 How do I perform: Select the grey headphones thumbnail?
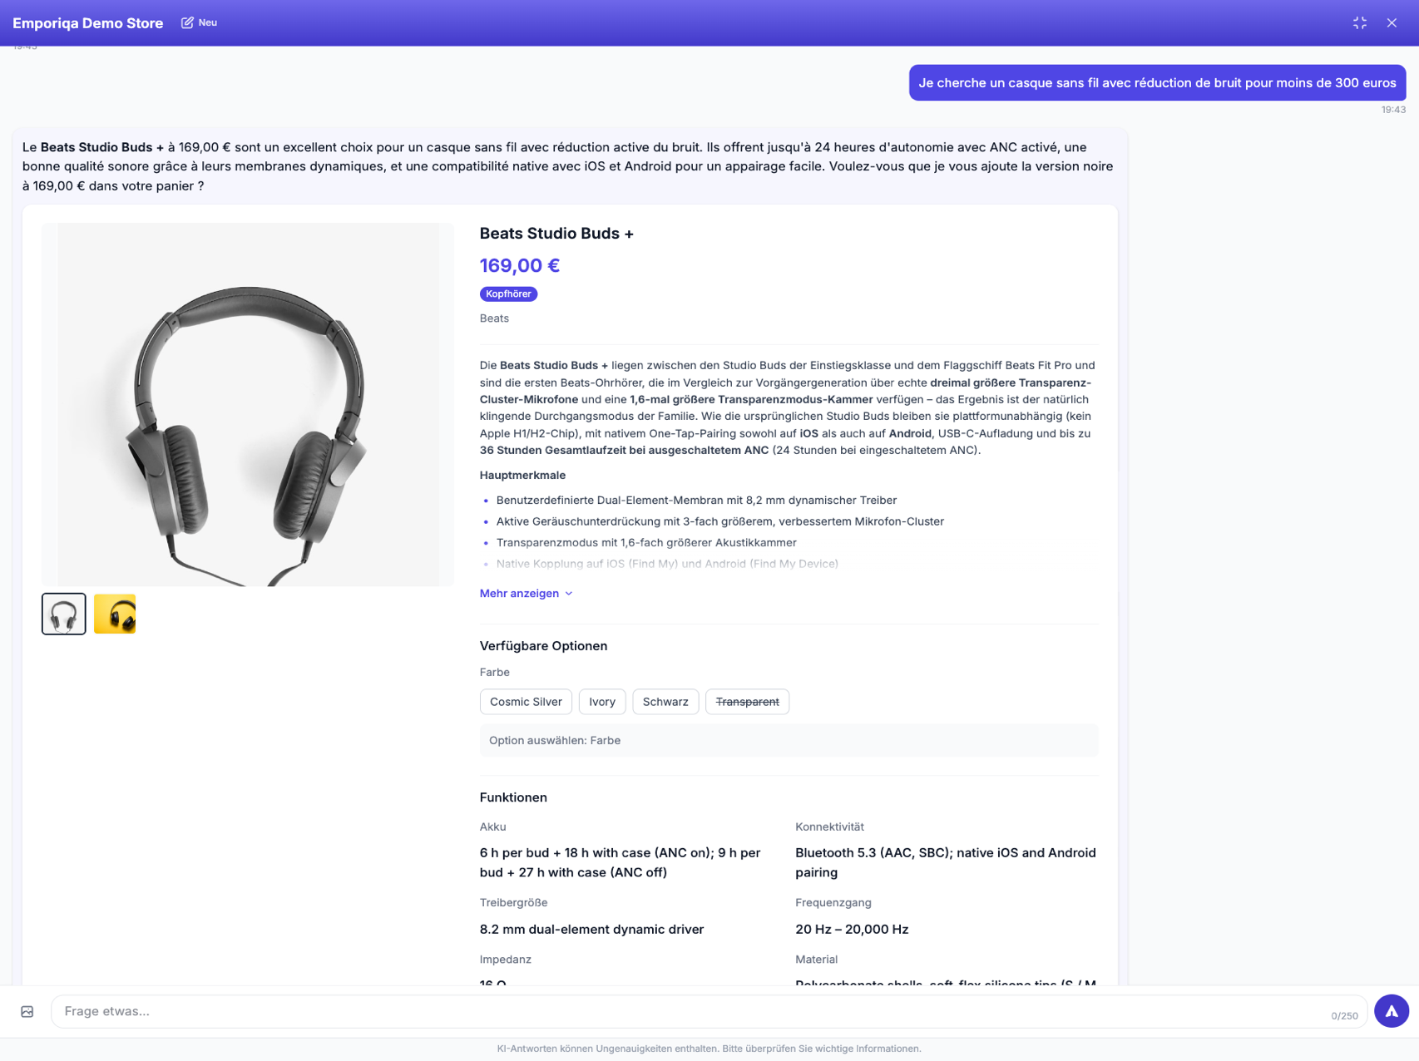point(64,614)
